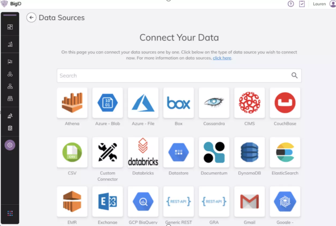Follow the 'click here' link

click(x=222, y=58)
